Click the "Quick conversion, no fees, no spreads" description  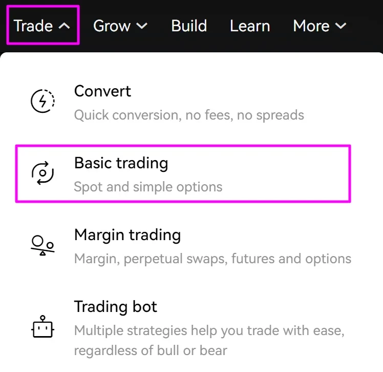(189, 115)
